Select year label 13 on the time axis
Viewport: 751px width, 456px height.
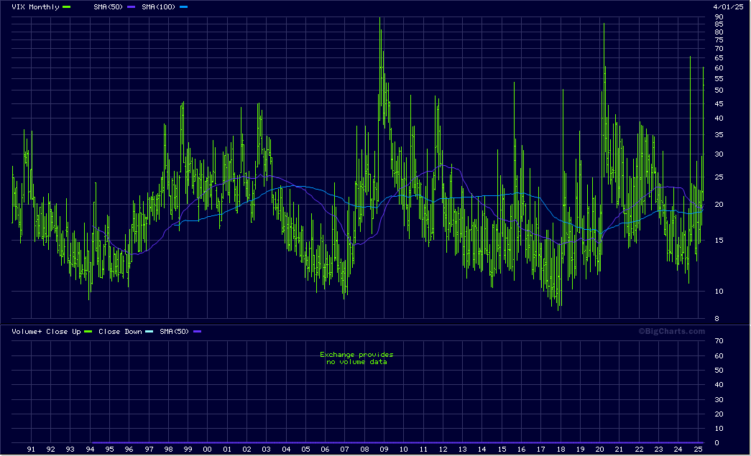point(462,449)
